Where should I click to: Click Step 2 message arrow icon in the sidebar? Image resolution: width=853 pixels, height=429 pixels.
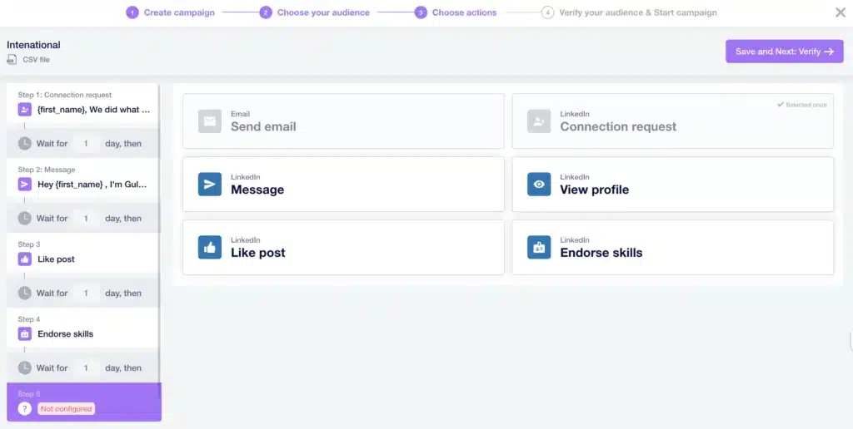(24, 184)
